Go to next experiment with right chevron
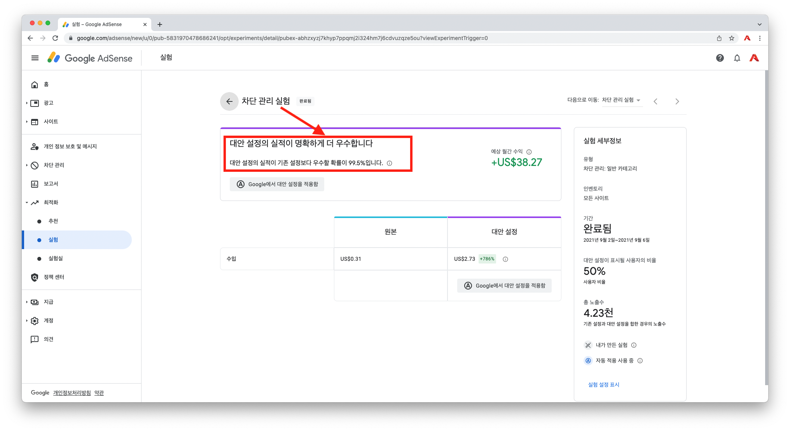 click(677, 101)
